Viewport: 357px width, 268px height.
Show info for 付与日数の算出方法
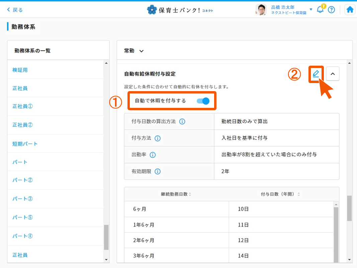[182, 122]
